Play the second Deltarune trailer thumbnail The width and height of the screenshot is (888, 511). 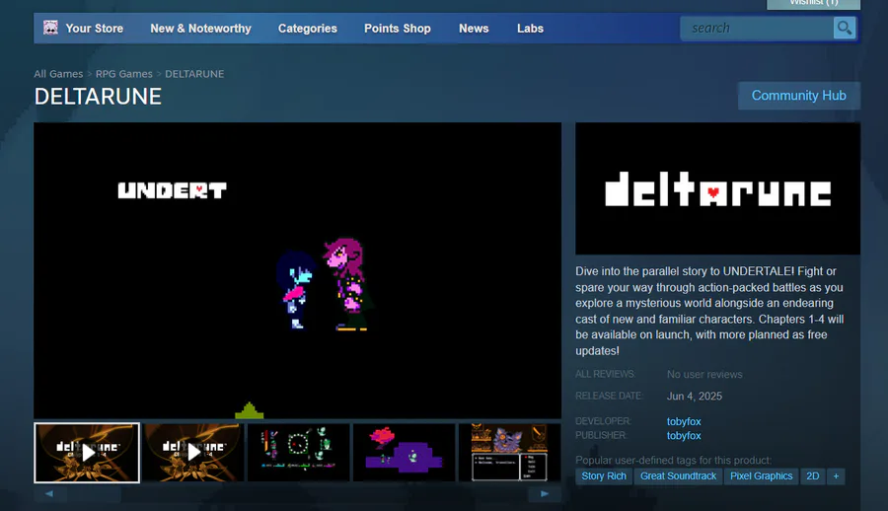(193, 453)
